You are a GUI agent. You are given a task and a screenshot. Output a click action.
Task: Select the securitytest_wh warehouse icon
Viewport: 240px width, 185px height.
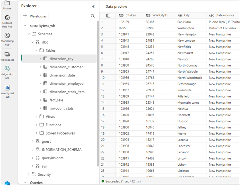(7, 88)
